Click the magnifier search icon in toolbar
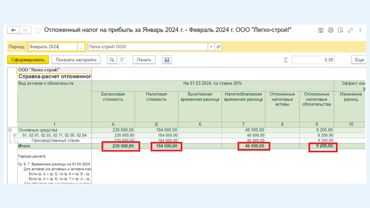The image size is (370, 208). pyautogui.click(x=112, y=60)
